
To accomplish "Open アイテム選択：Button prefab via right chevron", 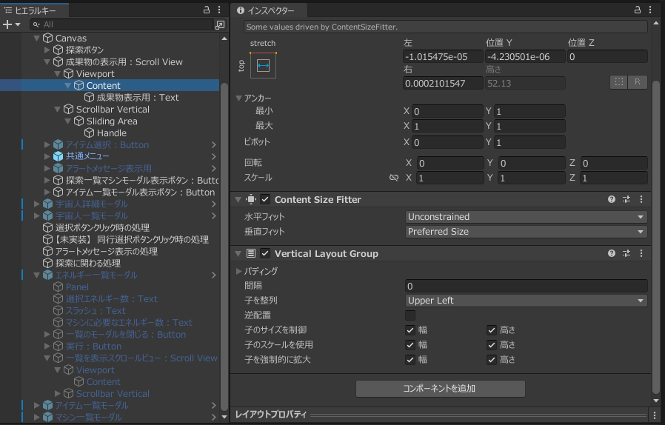I will [214, 145].
